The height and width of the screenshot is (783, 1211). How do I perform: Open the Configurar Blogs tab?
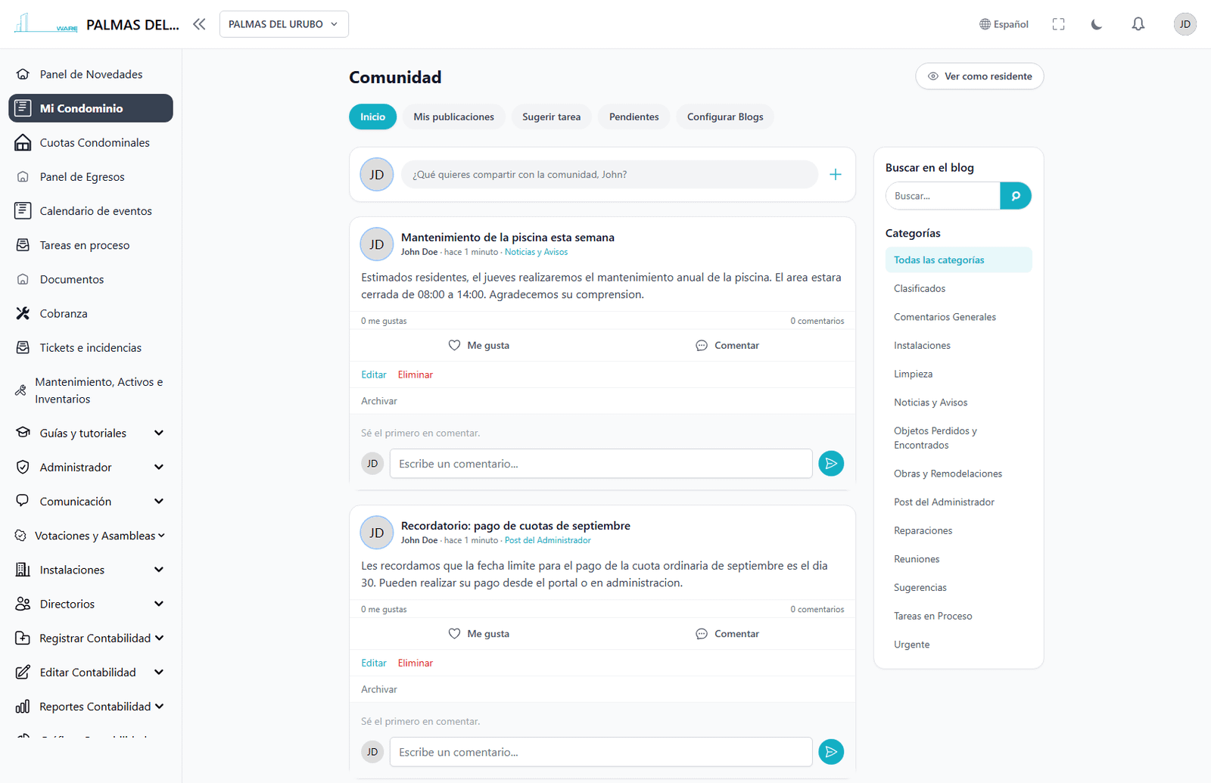(725, 117)
